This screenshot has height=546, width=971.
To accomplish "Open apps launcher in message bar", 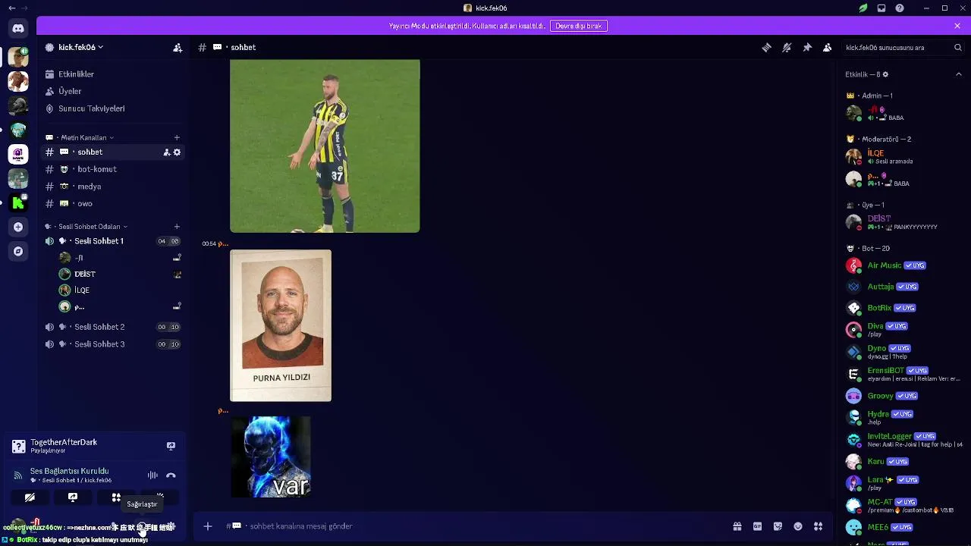I will [819, 526].
